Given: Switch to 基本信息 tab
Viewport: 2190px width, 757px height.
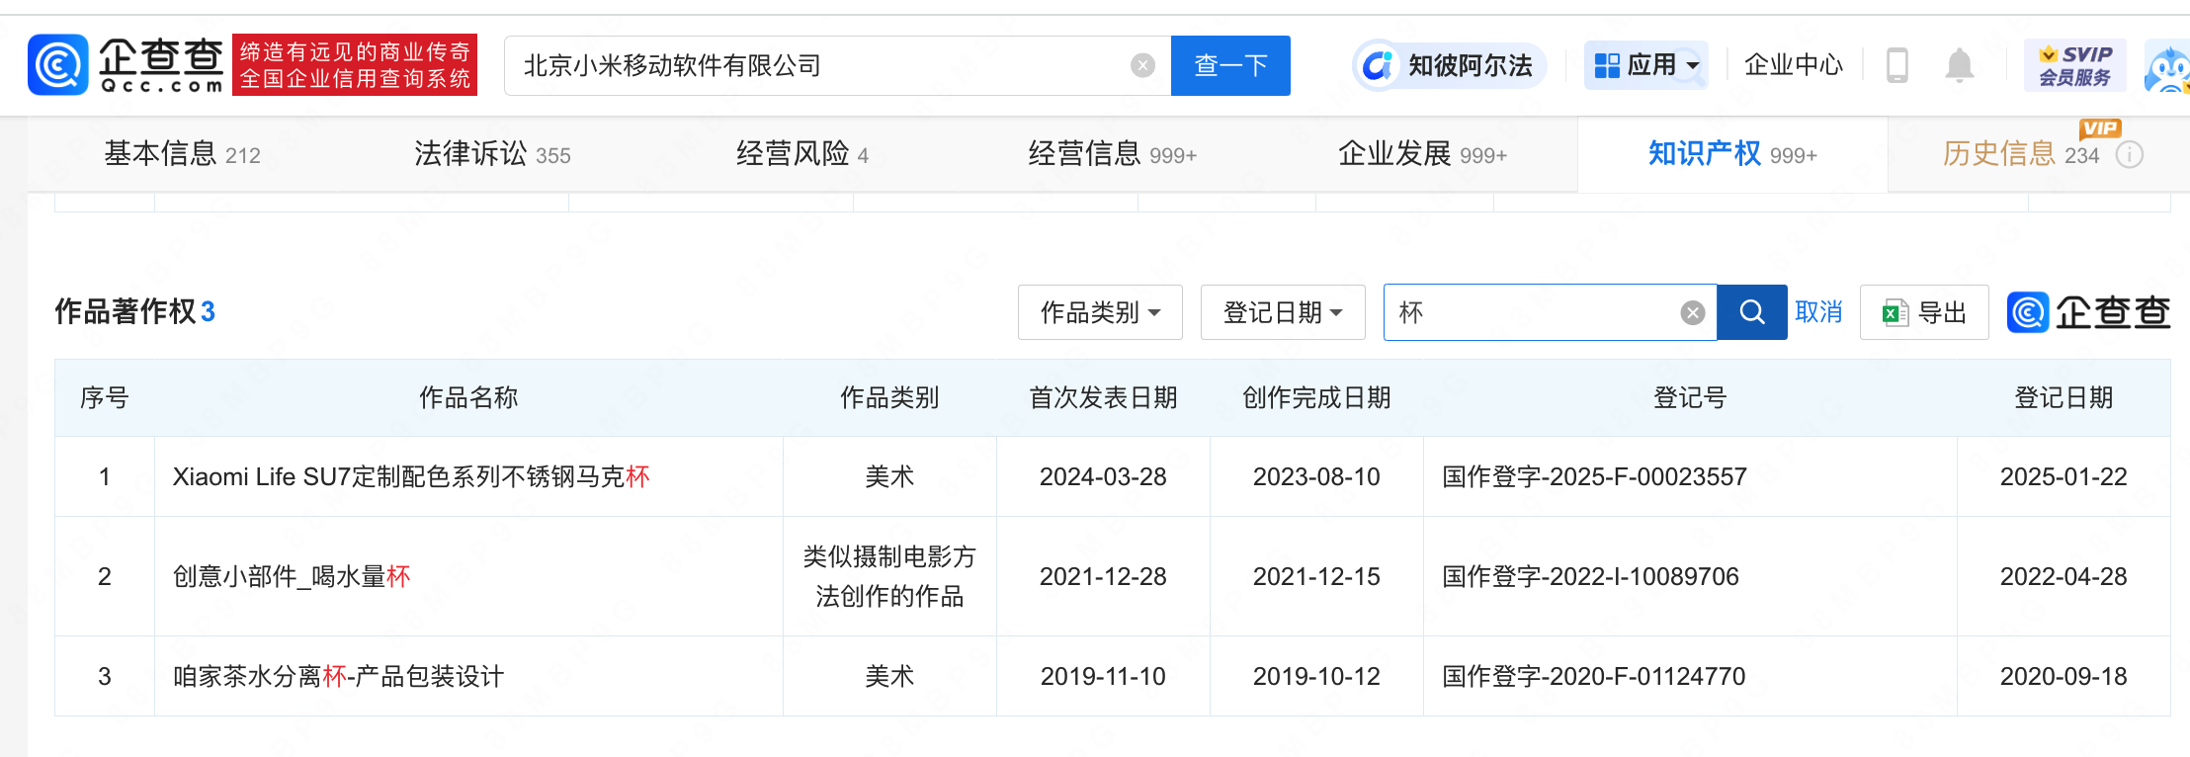Looking at the screenshot, I should coord(182,154).
